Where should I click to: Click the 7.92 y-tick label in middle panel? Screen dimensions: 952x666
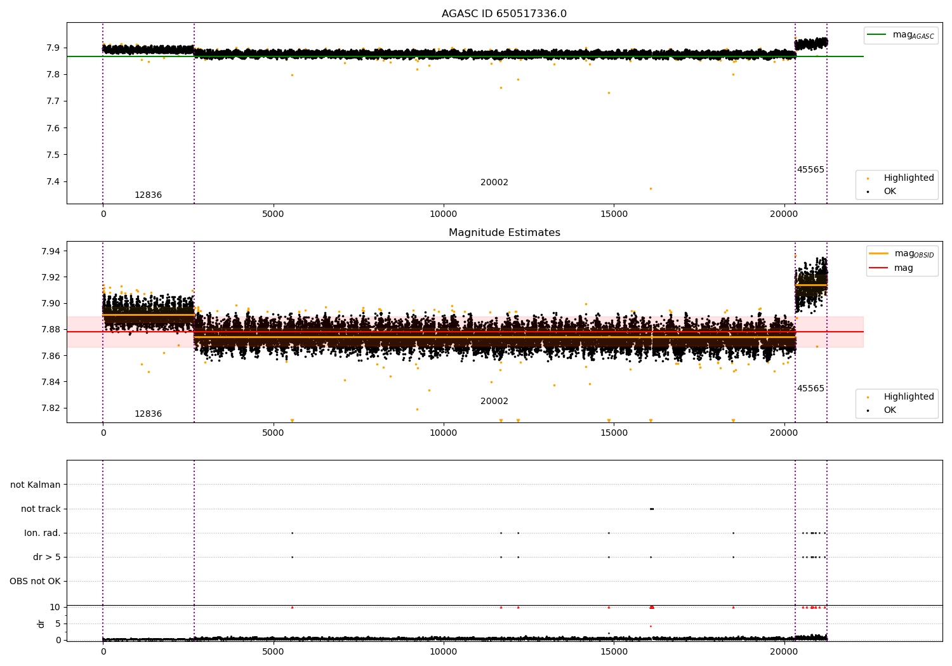pos(51,277)
